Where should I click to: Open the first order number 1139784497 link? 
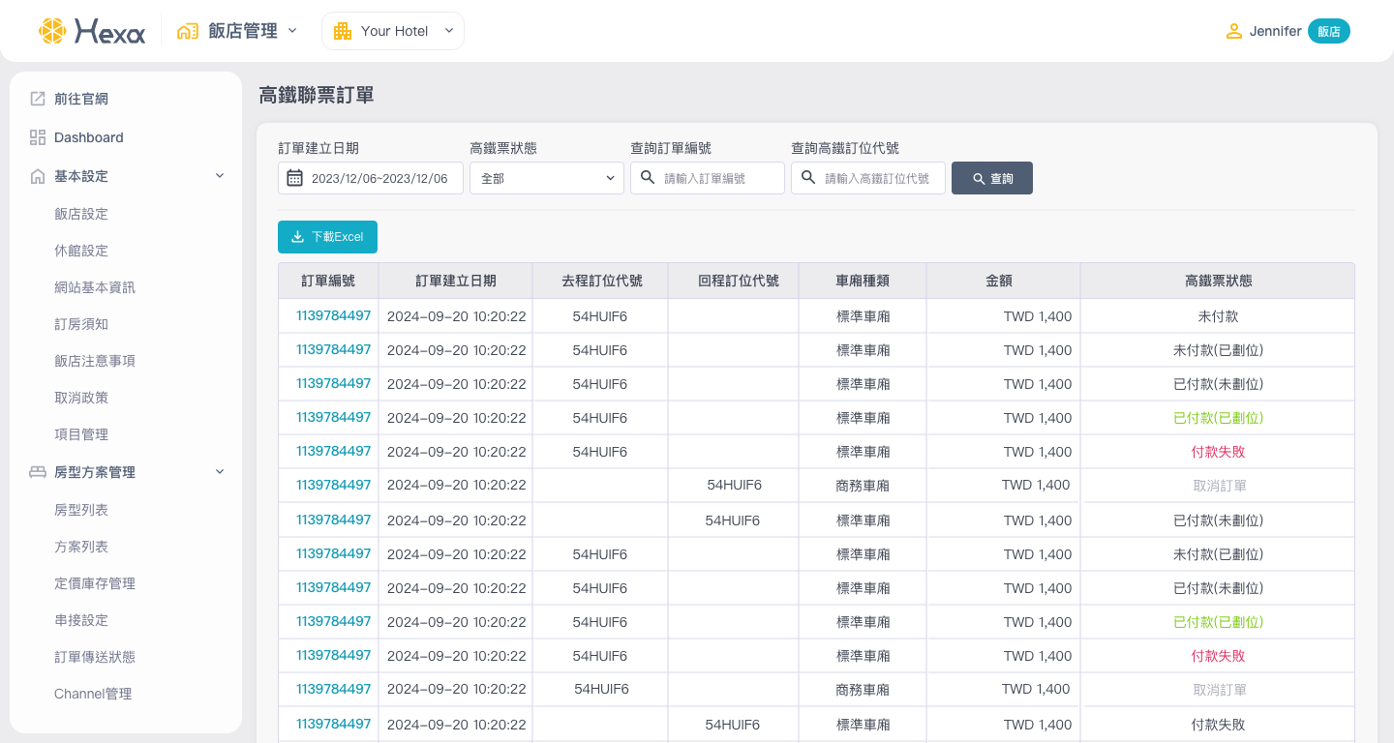333,315
